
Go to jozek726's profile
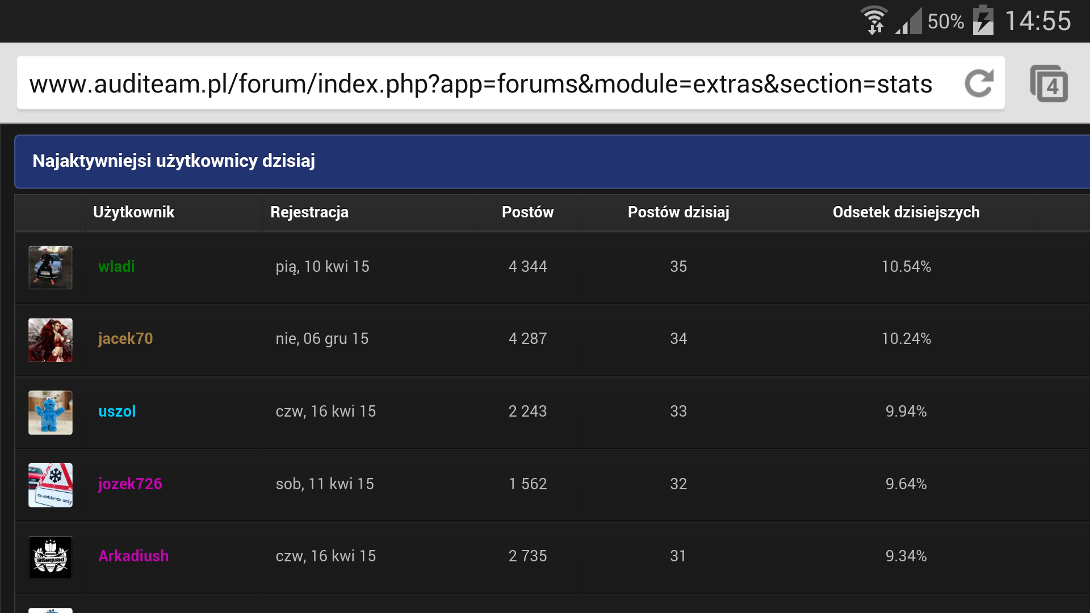coord(130,484)
